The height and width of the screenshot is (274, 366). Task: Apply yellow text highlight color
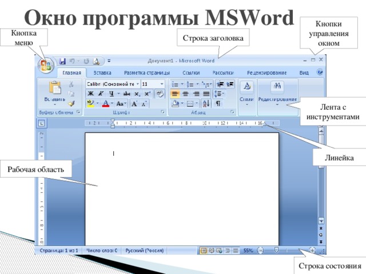point(90,103)
